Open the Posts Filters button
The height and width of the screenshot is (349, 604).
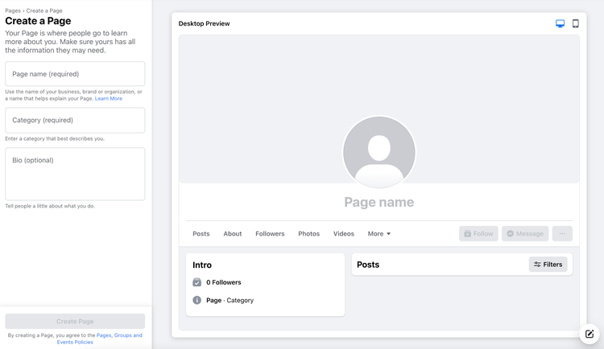[x=548, y=265]
